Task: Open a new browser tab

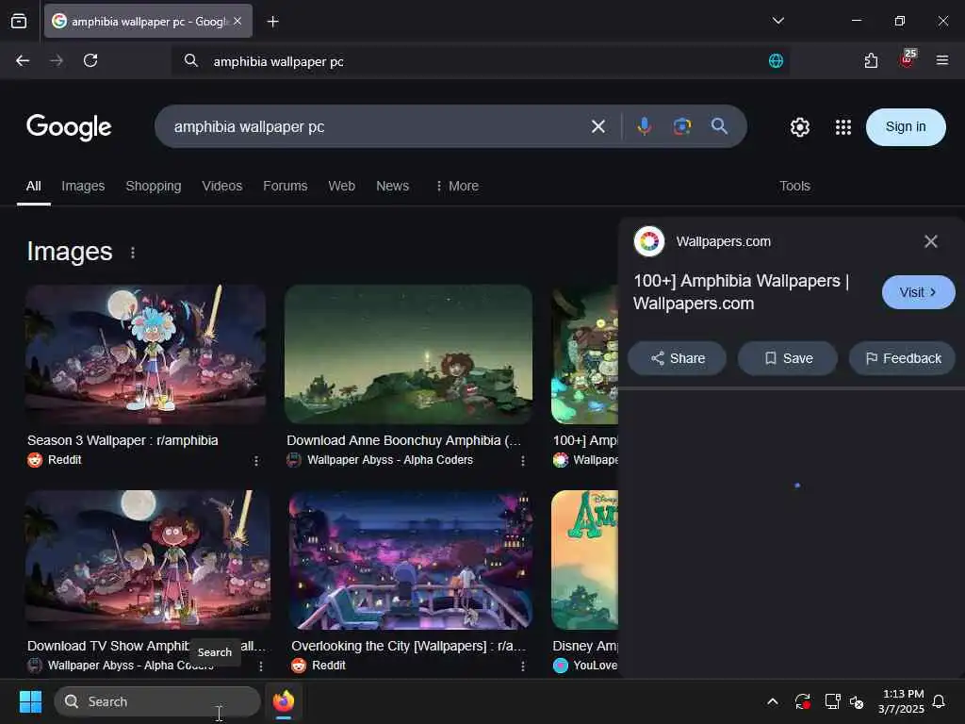Action: 272,22
